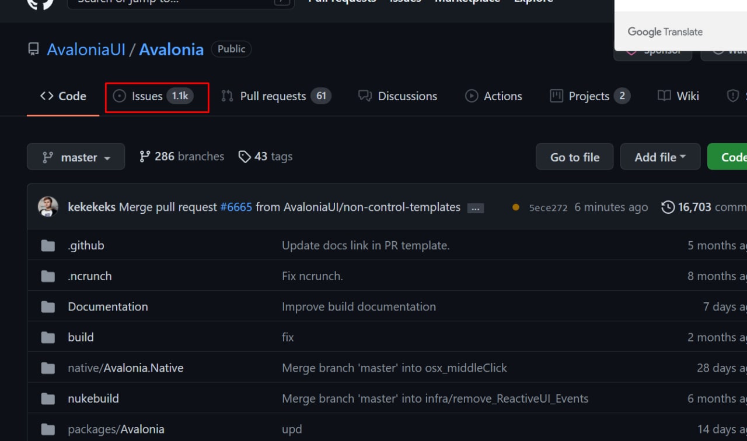Click the Issues circle icon
The height and width of the screenshot is (441, 747).
[119, 96]
